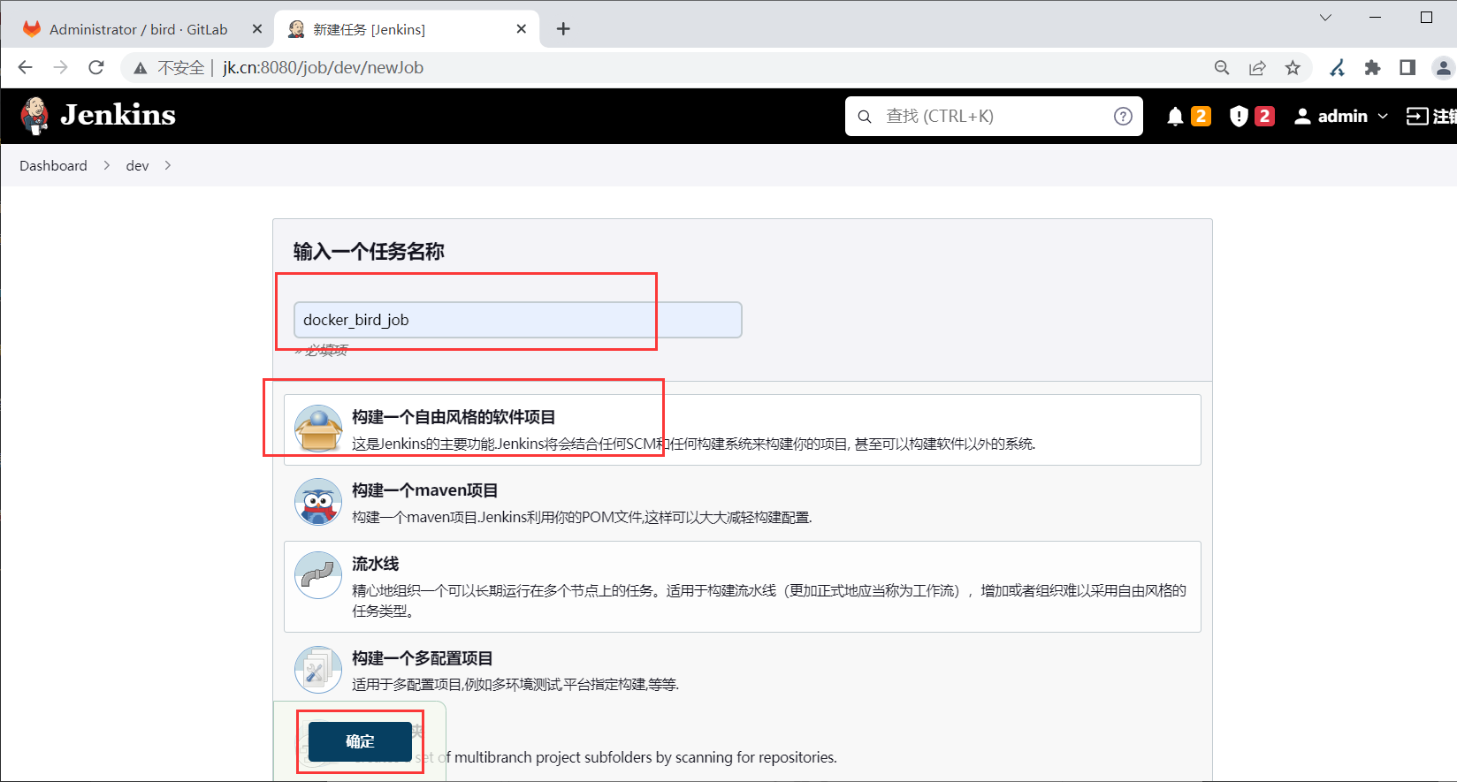Click the 不安全 security label
The image size is (1457, 782).
coord(180,68)
